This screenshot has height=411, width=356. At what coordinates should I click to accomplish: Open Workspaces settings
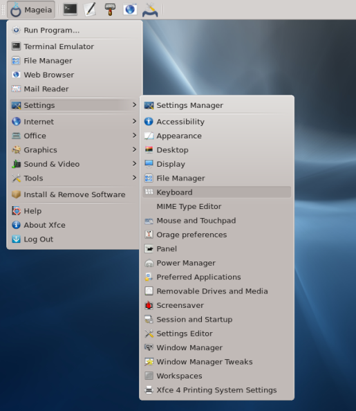coord(216,376)
